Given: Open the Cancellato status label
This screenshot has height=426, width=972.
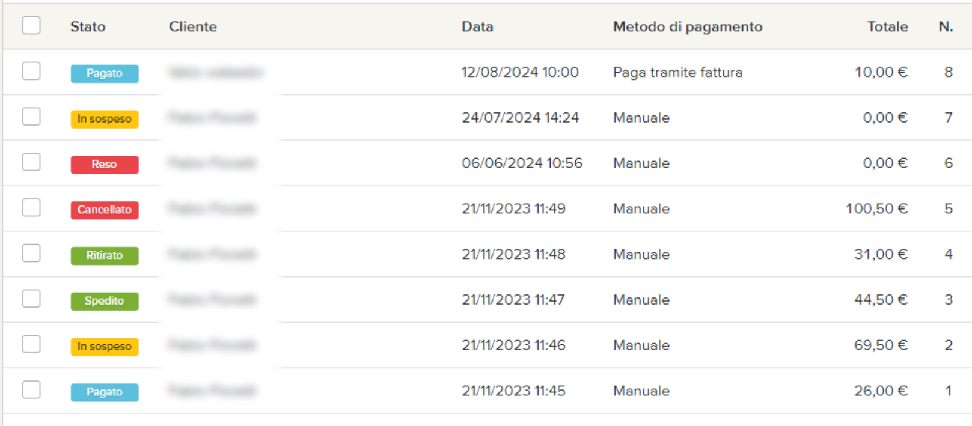Looking at the screenshot, I should coord(105,210).
